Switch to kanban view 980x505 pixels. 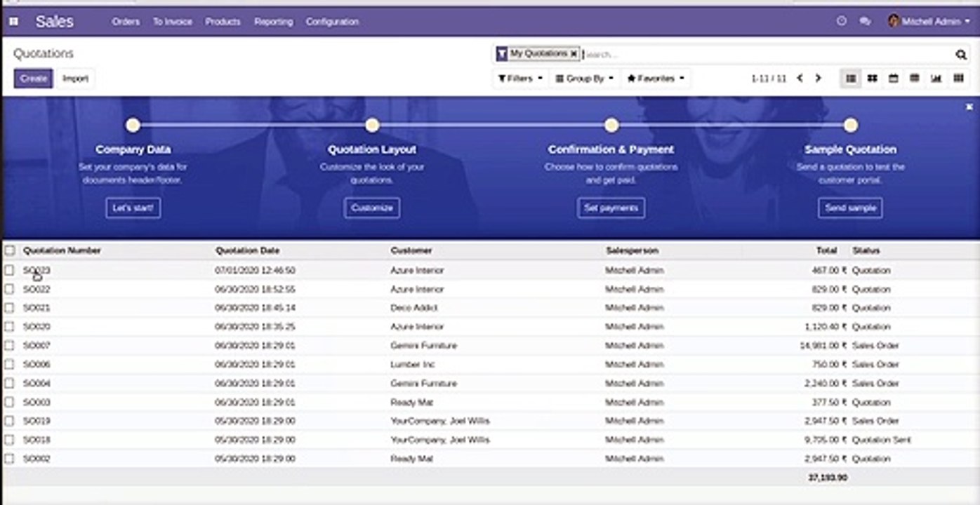pyautogui.click(x=872, y=79)
